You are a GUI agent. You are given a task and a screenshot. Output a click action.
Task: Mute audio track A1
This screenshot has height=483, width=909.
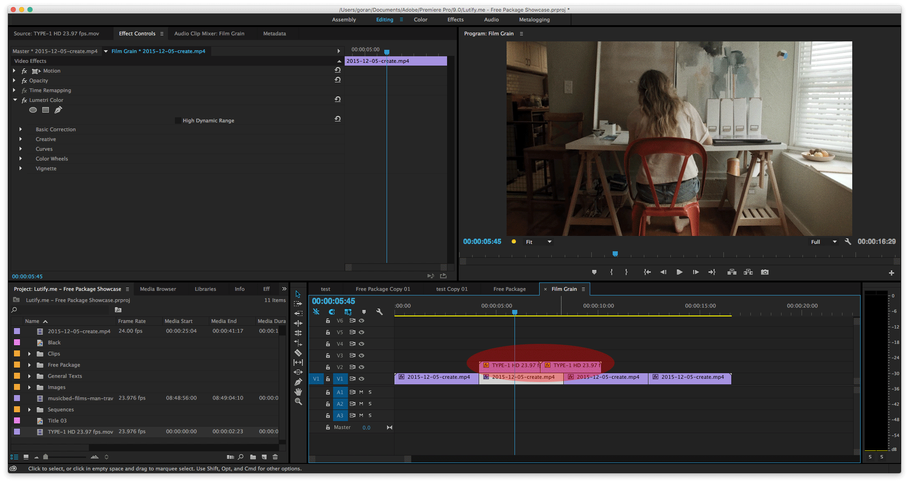[361, 392]
